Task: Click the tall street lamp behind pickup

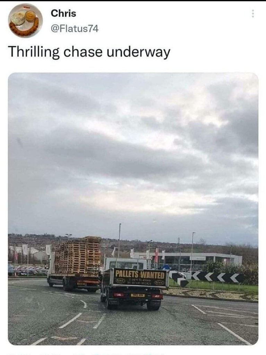Action: click(119, 240)
